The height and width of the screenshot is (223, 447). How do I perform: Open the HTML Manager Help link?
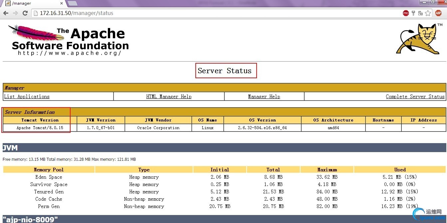tap(169, 97)
